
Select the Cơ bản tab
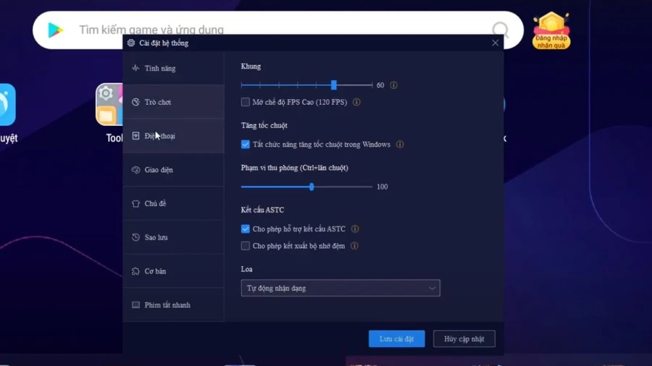173,271
